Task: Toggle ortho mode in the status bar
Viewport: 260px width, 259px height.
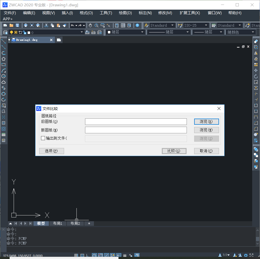Action: click(87, 255)
